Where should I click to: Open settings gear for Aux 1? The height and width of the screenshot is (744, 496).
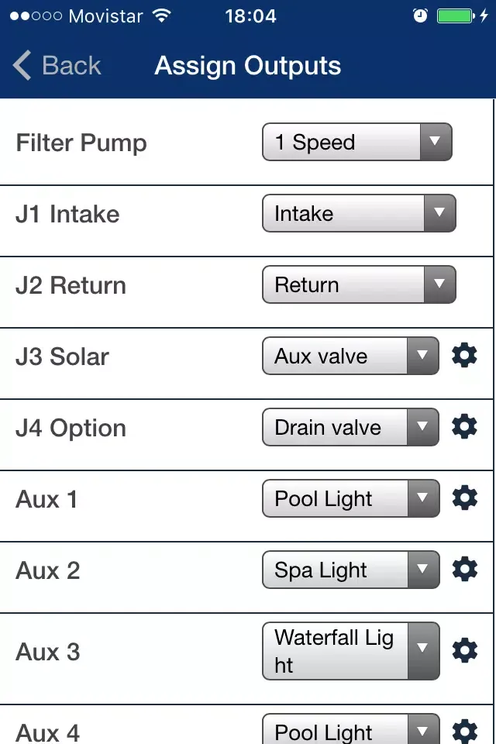click(464, 498)
